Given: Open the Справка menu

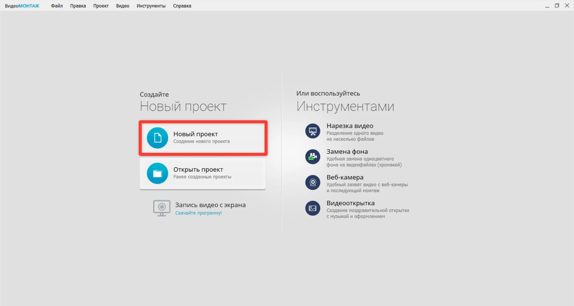Looking at the screenshot, I should pos(182,6).
